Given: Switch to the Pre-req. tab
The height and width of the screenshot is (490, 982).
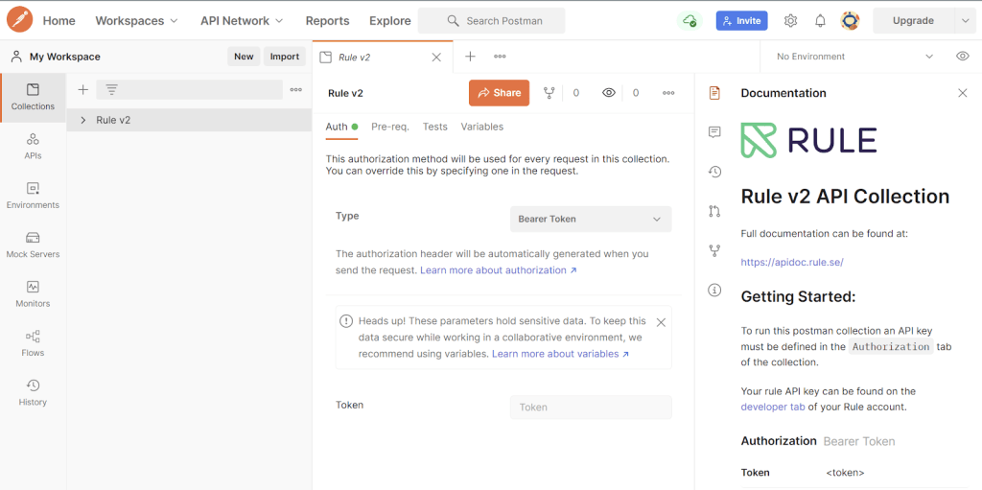Looking at the screenshot, I should (389, 127).
